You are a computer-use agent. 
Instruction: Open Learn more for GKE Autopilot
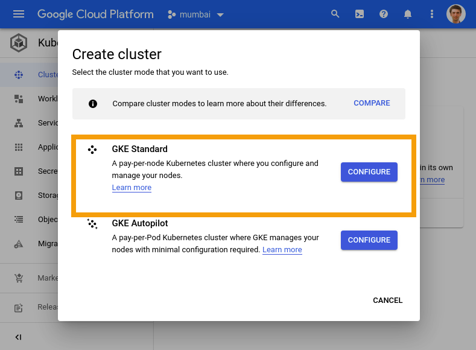pos(282,249)
